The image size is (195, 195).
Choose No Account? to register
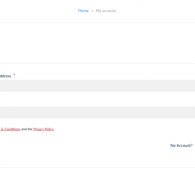pyautogui.click(x=181, y=146)
